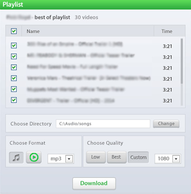Viewport: 191px width, 194px height.
Task: Choose Best quality
Action: 116,157
